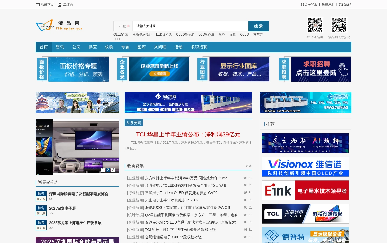Click the bookmark page icon (收藏本页)
Viewport: 387px width, 243px height.
(38, 5)
